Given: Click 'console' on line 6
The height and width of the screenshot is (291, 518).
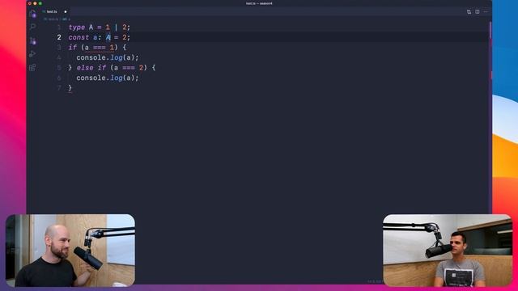Looking at the screenshot, I should (91, 78).
